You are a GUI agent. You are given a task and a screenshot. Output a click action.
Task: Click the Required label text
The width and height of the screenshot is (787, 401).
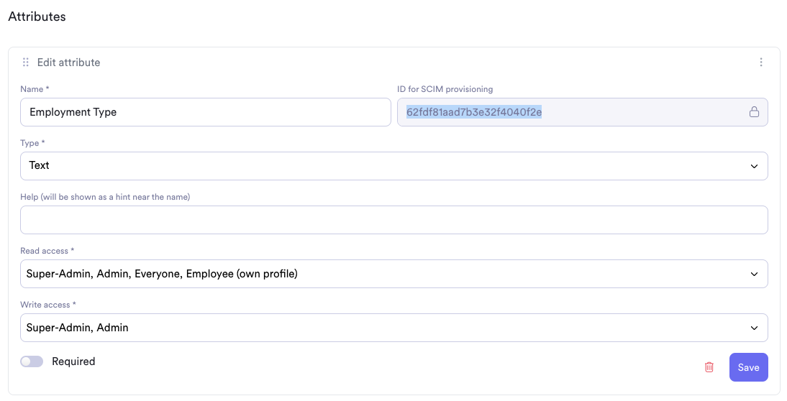(73, 361)
